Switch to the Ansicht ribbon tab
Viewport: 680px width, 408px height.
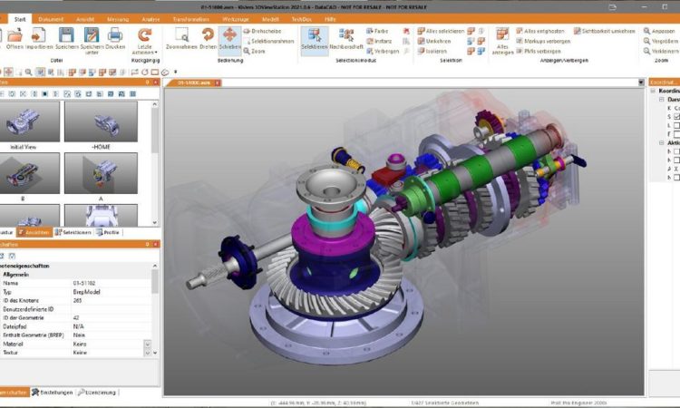[x=85, y=20]
